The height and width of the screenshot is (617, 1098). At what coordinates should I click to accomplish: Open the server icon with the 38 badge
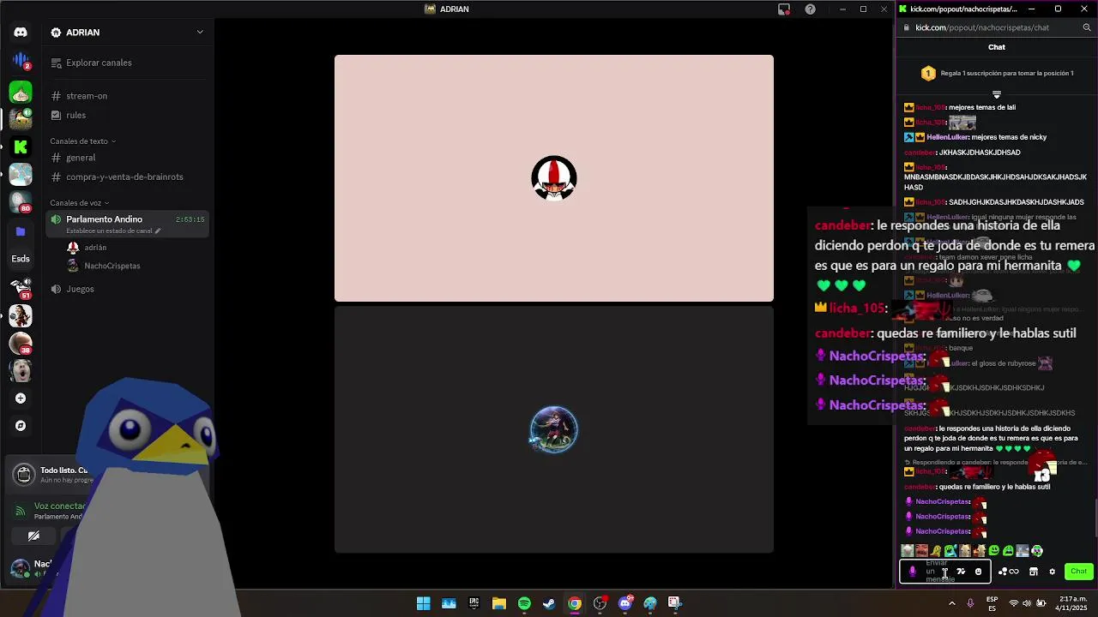click(x=21, y=343)
